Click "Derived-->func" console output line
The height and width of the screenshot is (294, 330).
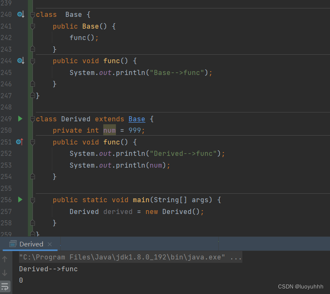pos(48,269)
